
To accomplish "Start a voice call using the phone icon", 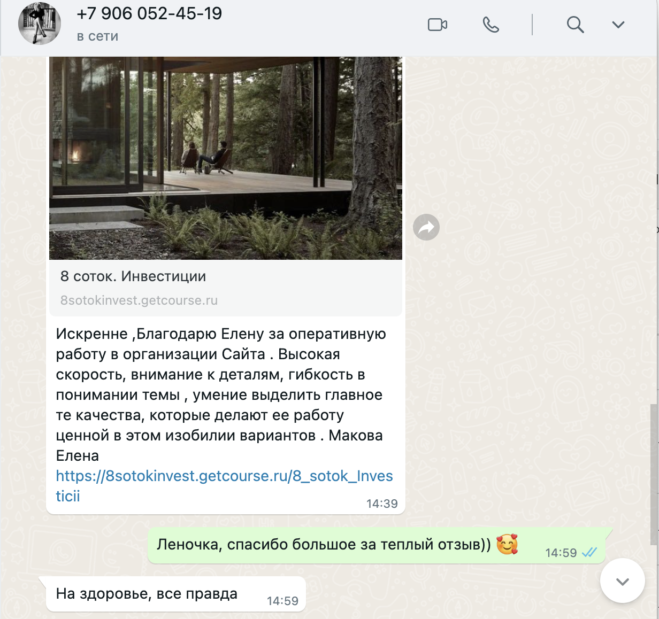I will (x=491, y=25).
